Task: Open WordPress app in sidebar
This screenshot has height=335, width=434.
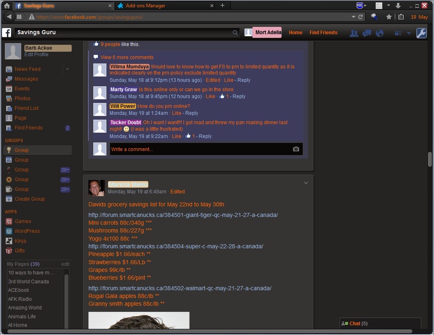Action: click(27, 231)
